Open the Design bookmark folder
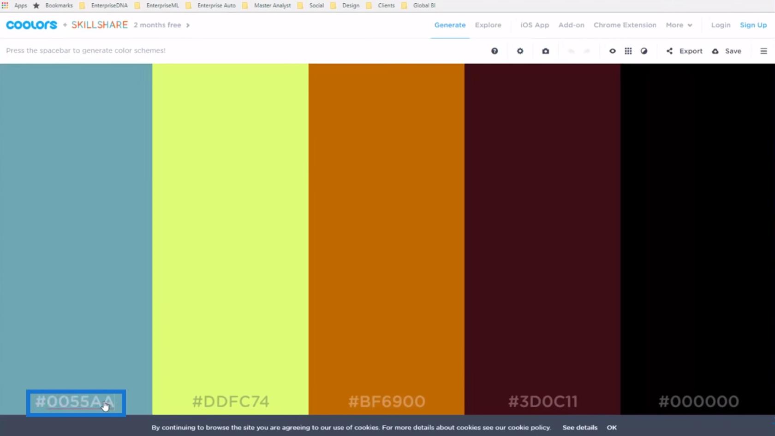 point(345,6)
